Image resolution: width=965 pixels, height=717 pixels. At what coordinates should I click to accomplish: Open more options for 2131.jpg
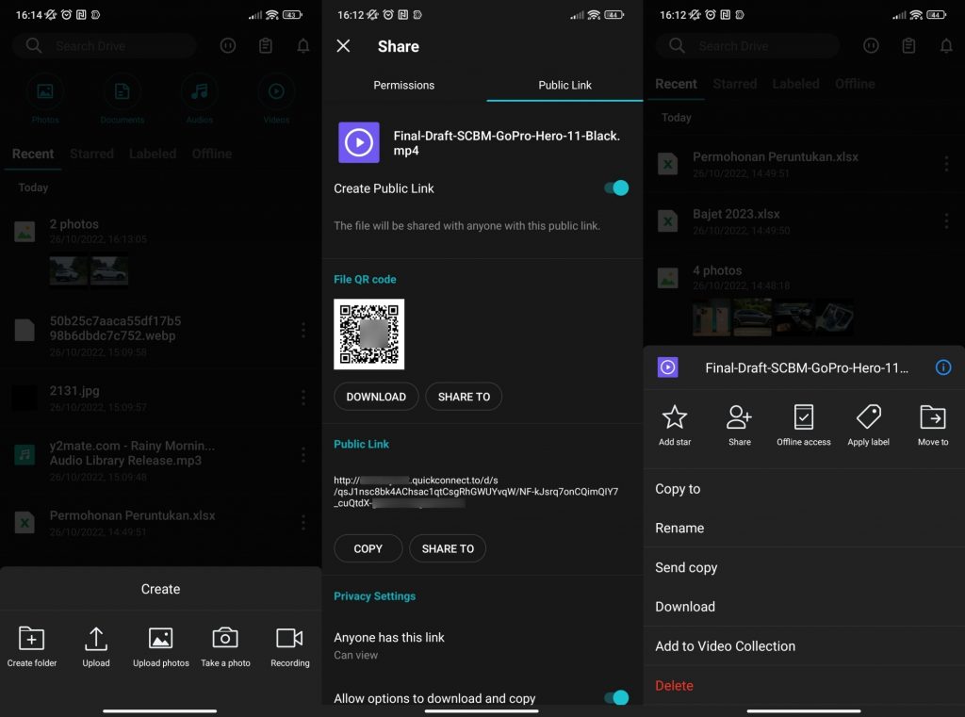pyautogui.click(x=303, y=398)
